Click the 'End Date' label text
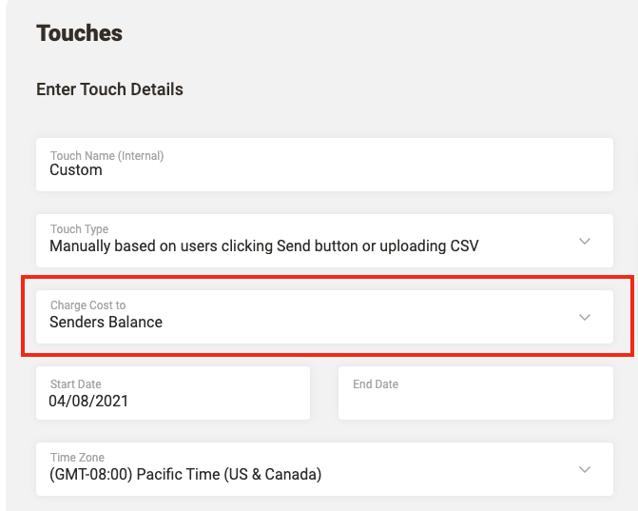 click(376, 384)
